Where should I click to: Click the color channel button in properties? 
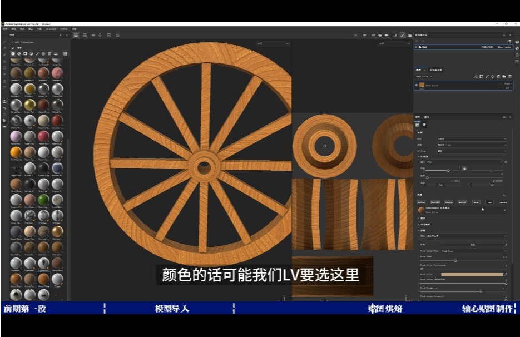tap(420, 202)
